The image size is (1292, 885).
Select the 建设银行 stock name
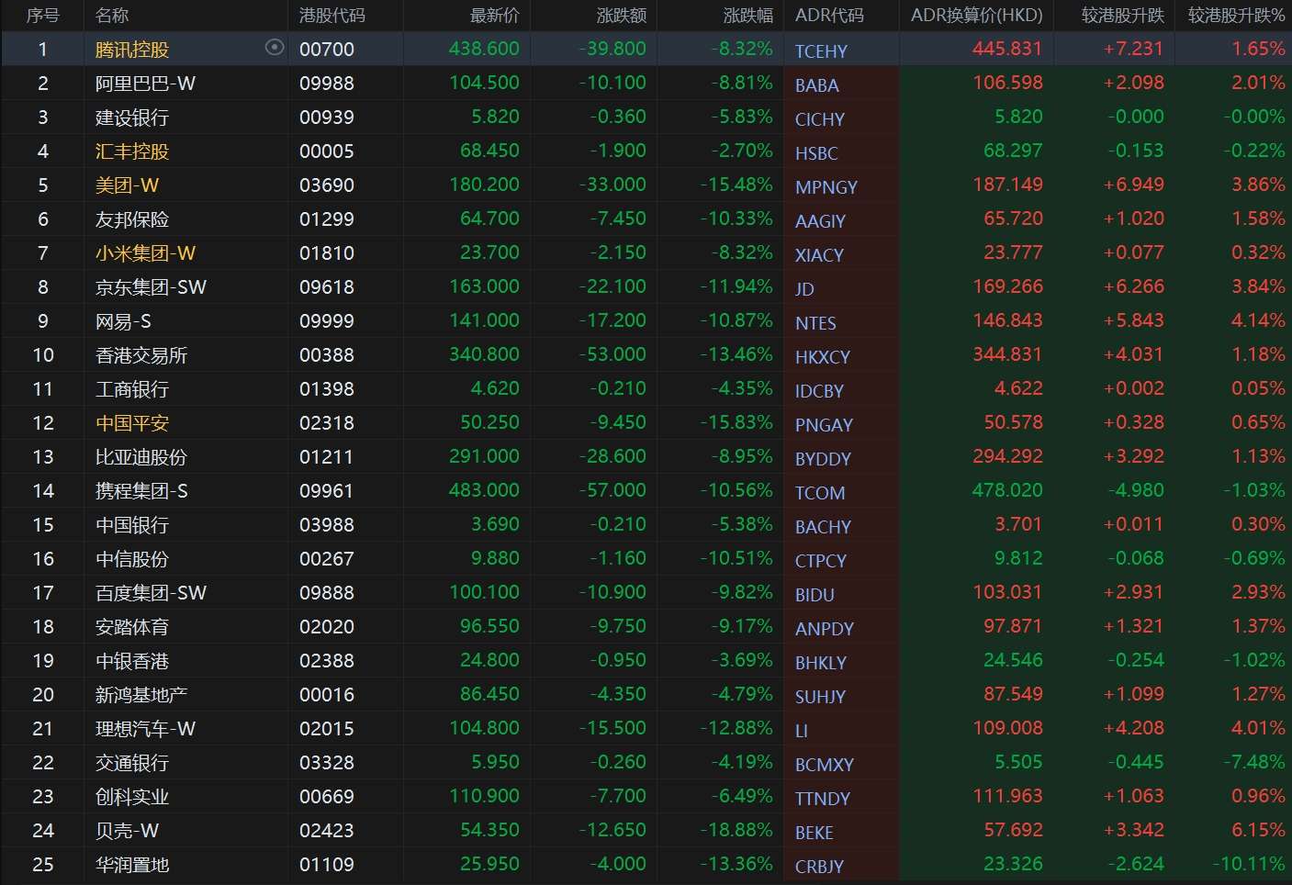tap(132, 118)
